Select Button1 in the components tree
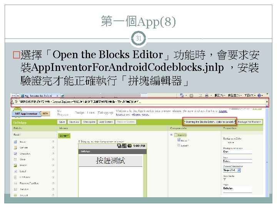This screenshot has height=208, width=277. [184, 140]
